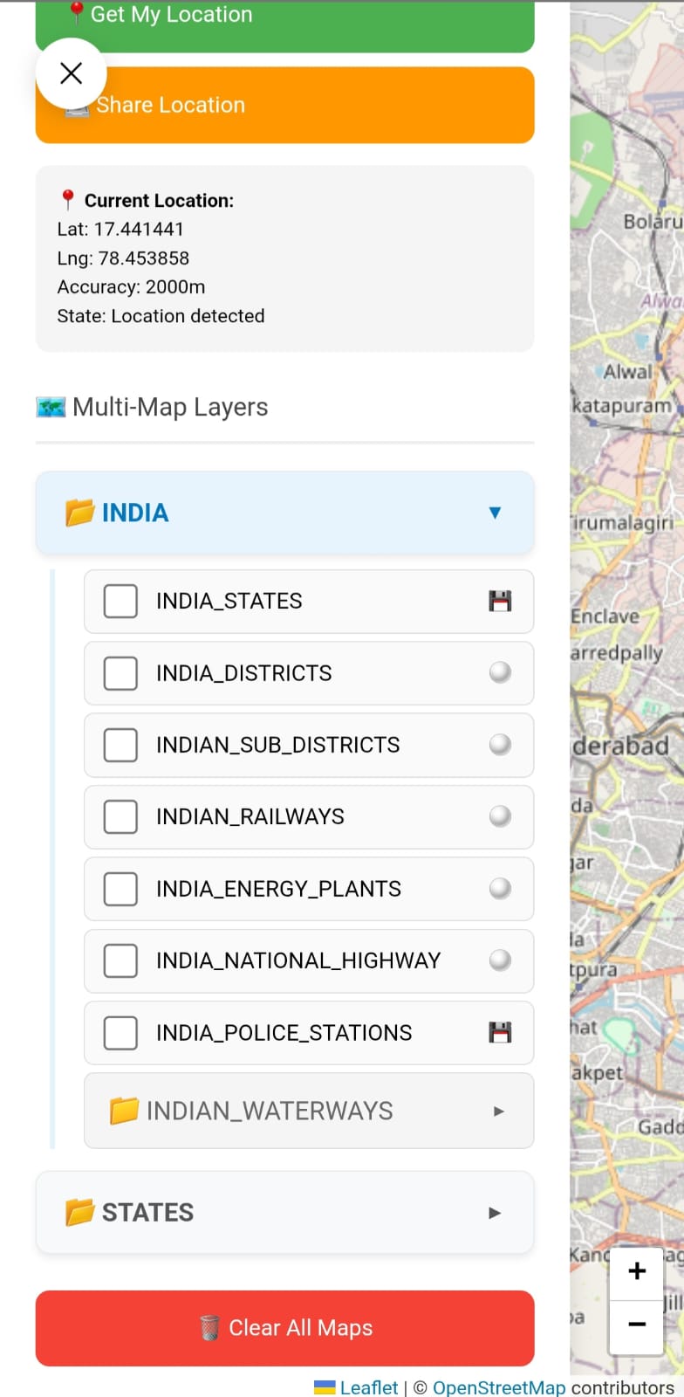The image size is (684, 1397).
Task: Zoom out the map with the minus button
Action: tap(637, 1325)
